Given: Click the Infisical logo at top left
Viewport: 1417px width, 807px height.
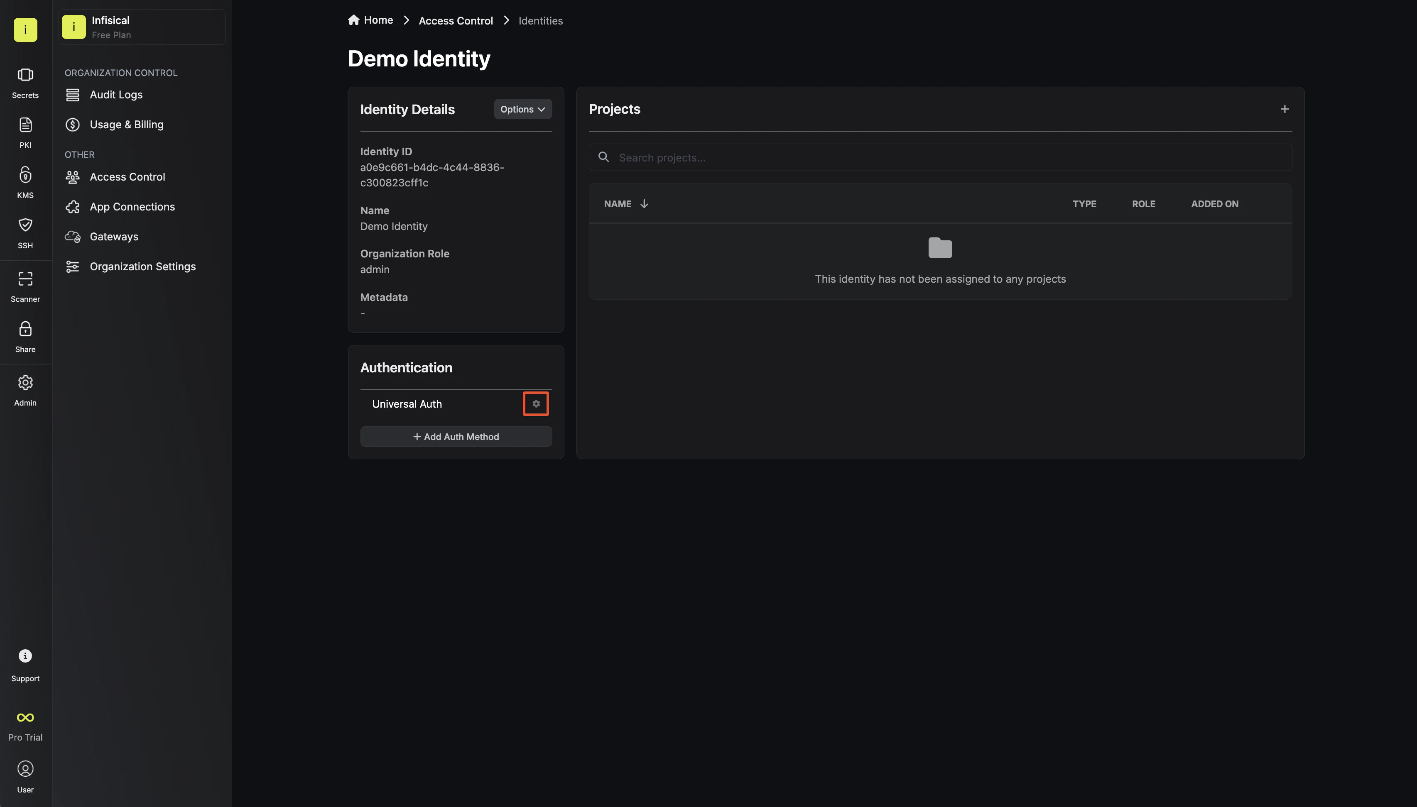Looking at the screenshot, I should [x=25, y=30].
